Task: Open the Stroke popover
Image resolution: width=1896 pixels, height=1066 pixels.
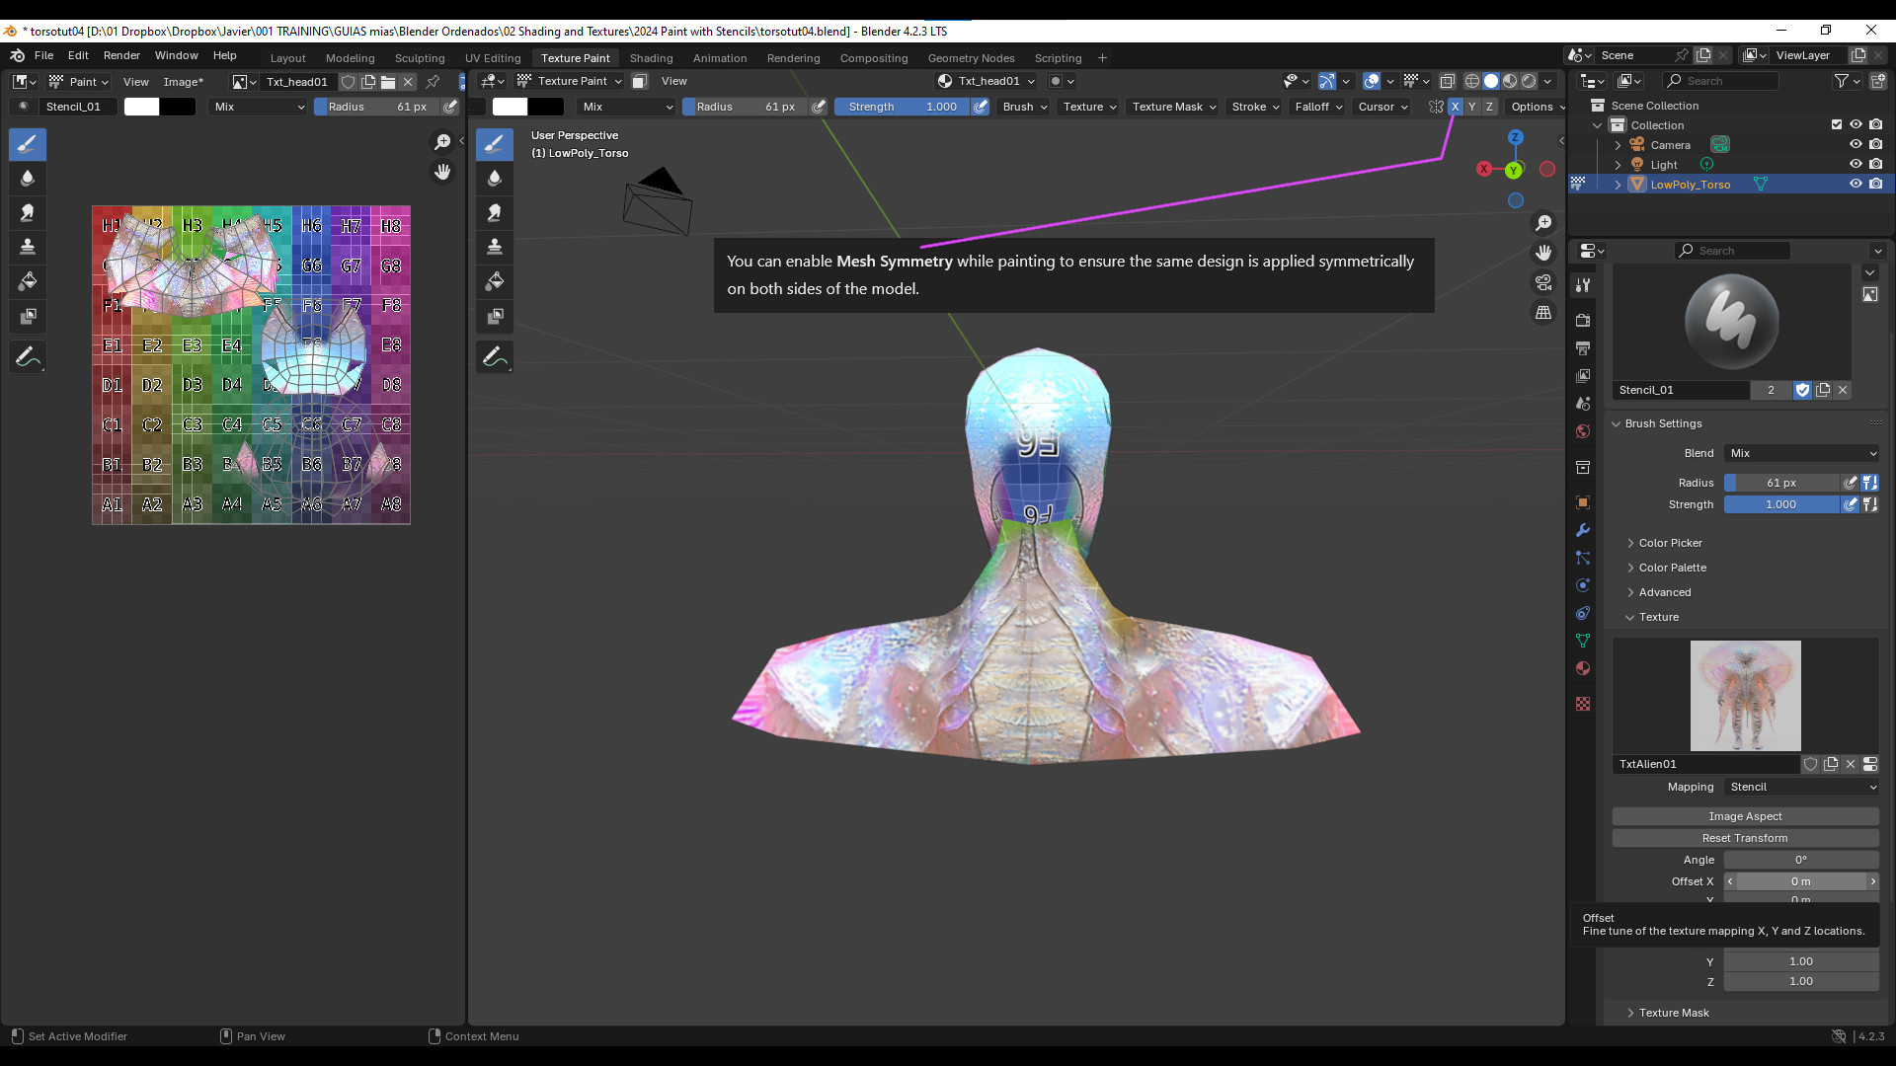Action: click(1255, 107)
